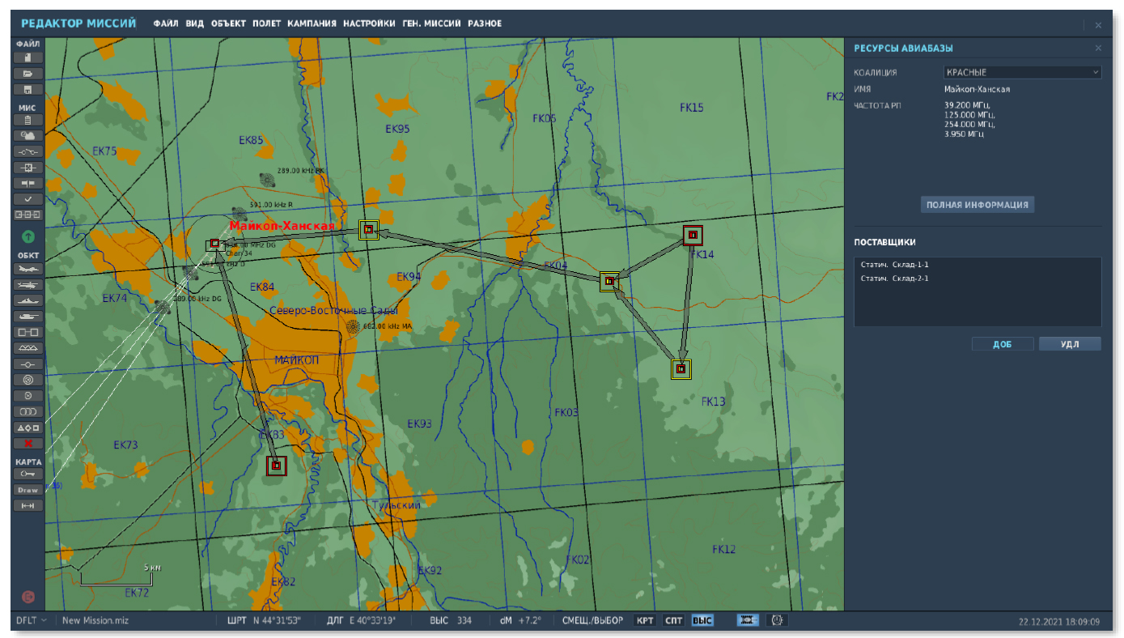Viewport: 1124px width, 638px height.
Task: Expand the DFLT dropdown in status bar
Action: coord(31,621)
